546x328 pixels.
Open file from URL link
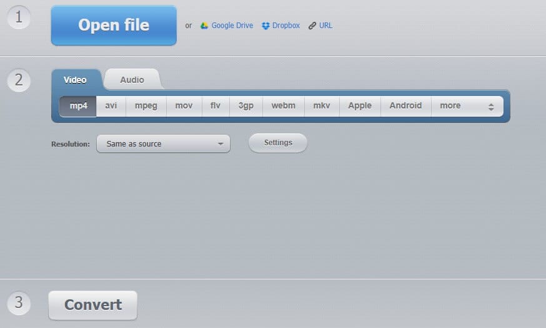click(x=326, y=26)
